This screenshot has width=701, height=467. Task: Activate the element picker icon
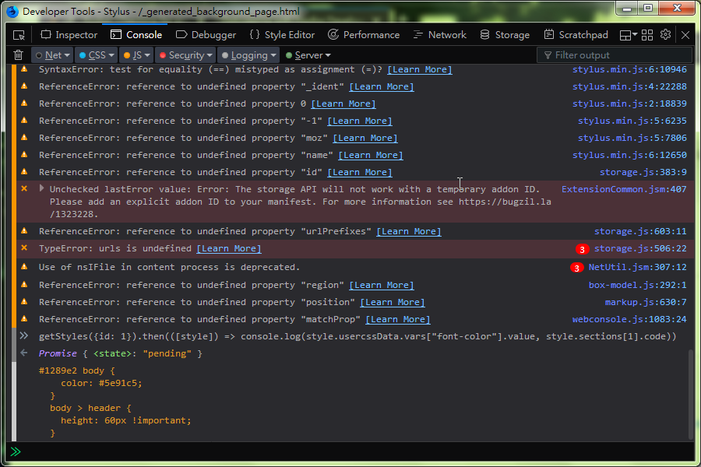19,35
